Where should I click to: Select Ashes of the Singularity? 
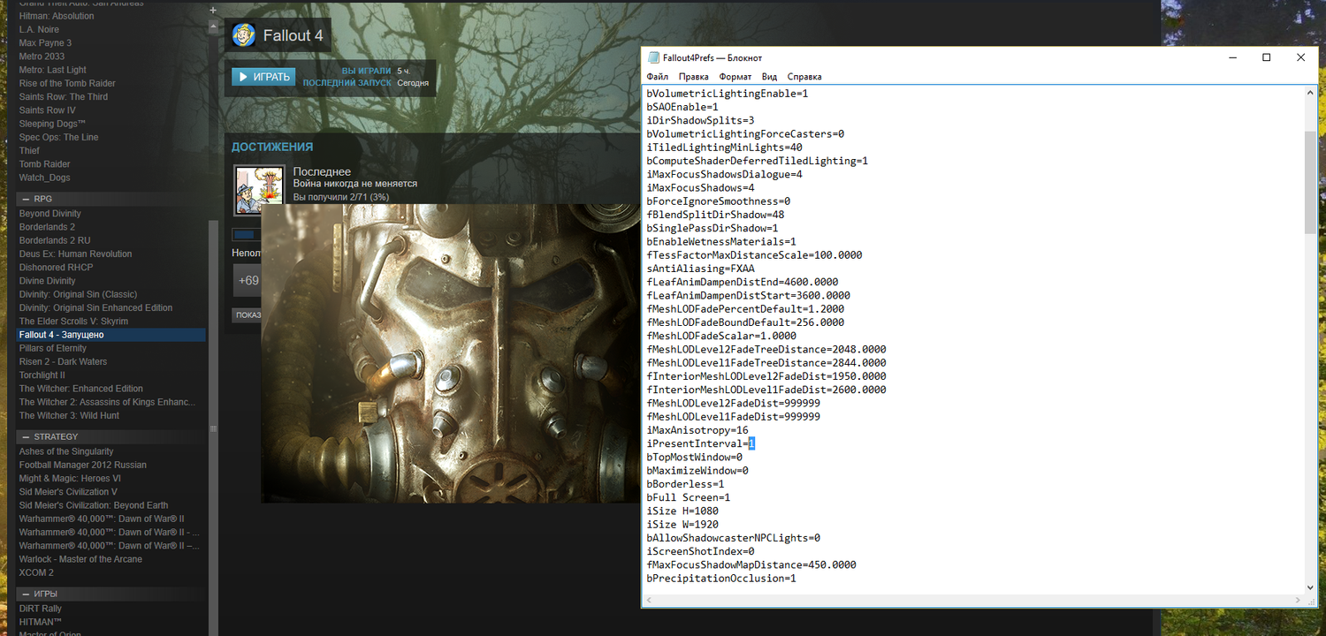[66, 451]
